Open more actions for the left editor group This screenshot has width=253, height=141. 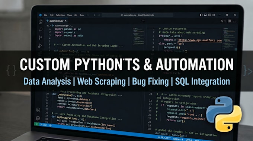click(143, 21)
